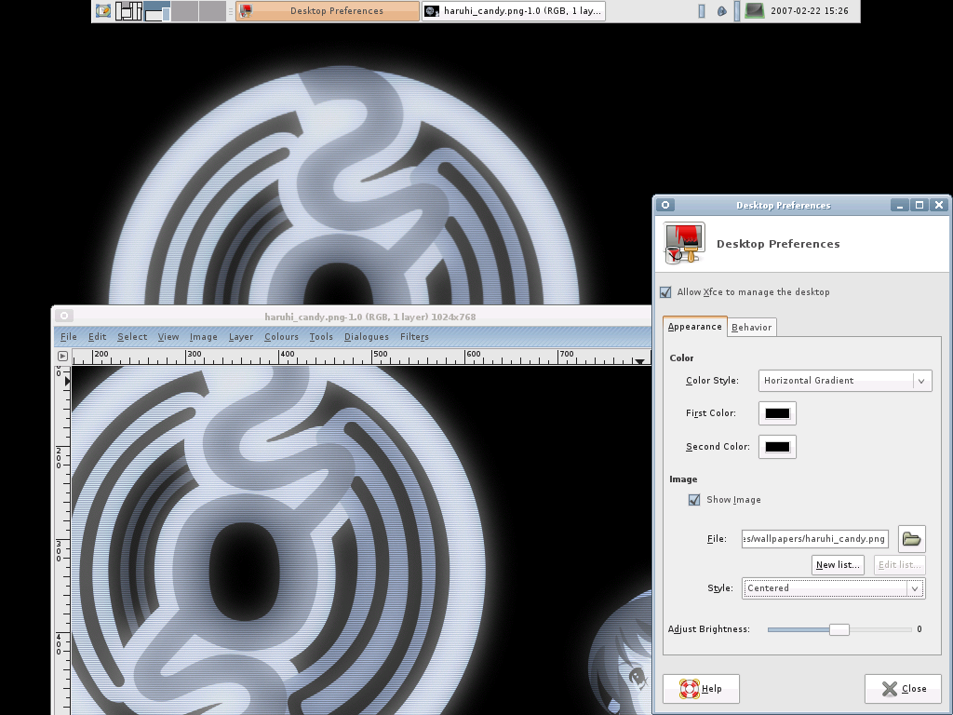953x715 pixels.
Task: Switch to first workspace in the pager
Action: tap(128, 11)
